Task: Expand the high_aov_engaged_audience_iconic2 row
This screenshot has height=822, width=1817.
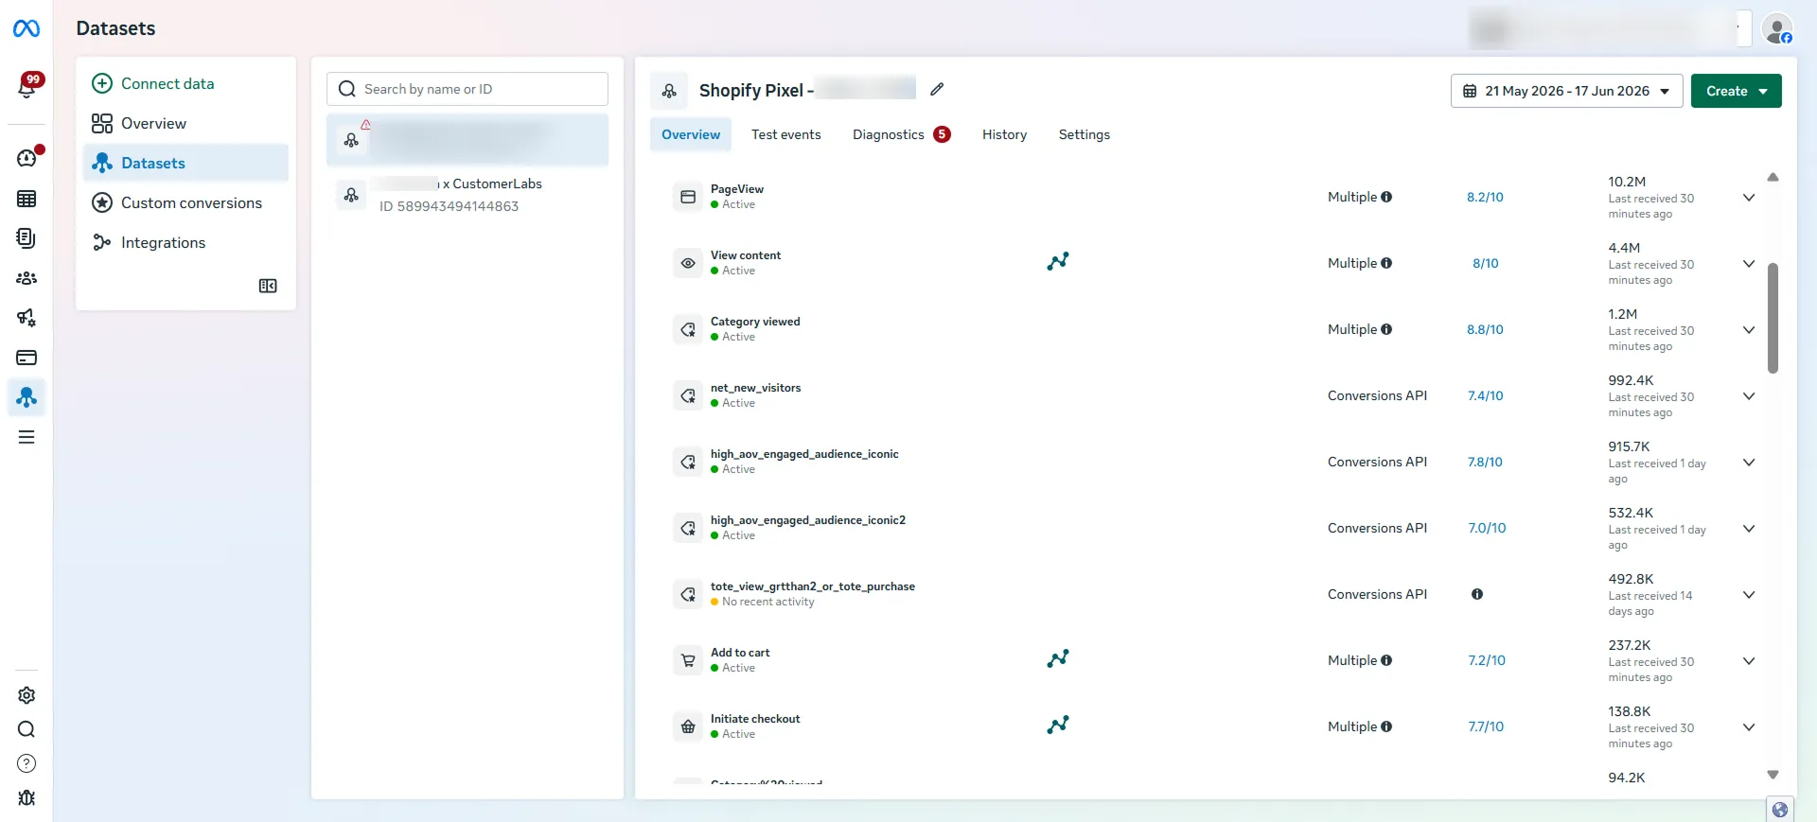Action: click(1749, 529)
